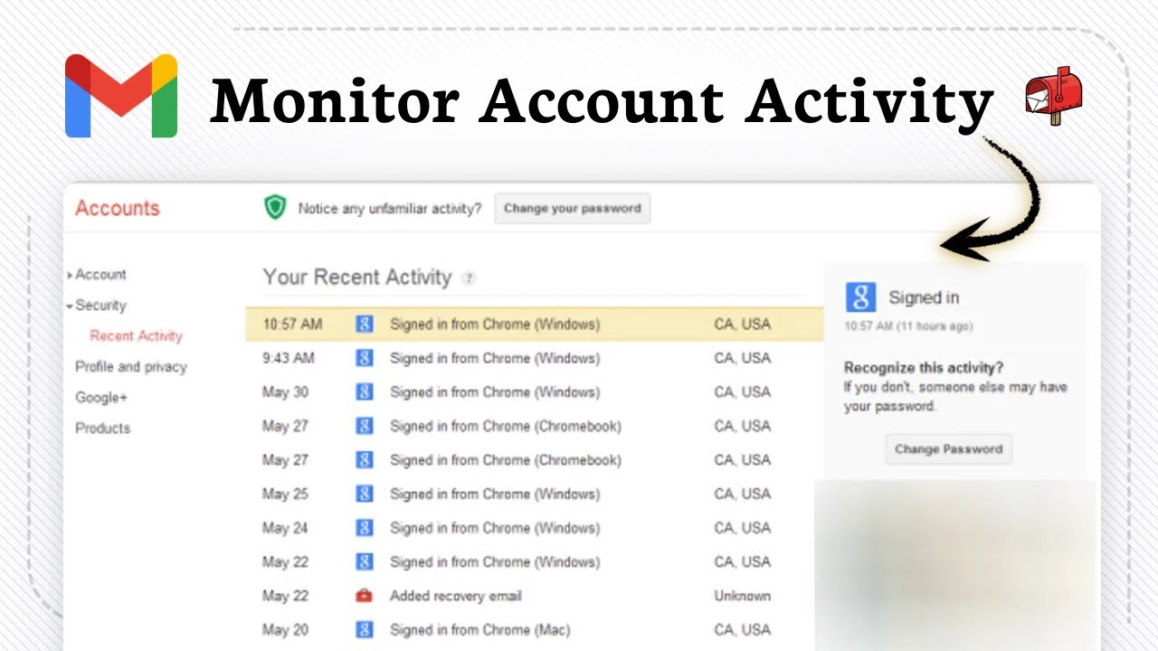The image size is (1158, 651).
Task: Collapse the Security section arrow
Action: click(x=70, y=306)
